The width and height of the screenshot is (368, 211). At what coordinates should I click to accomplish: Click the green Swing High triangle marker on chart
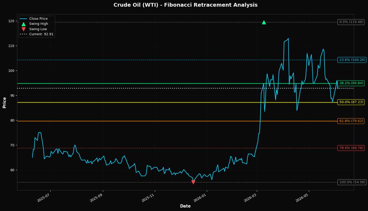(264, 23)
